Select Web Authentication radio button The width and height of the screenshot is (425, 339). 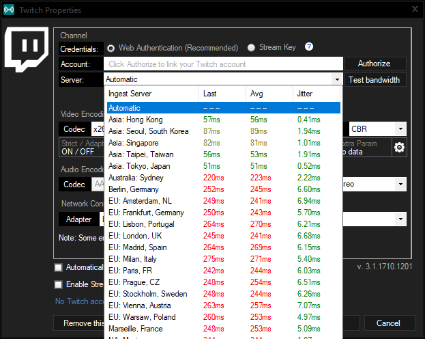click(111, 49)
